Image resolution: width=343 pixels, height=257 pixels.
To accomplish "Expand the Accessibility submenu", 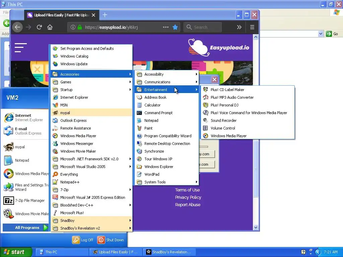I will pos(167,74).
